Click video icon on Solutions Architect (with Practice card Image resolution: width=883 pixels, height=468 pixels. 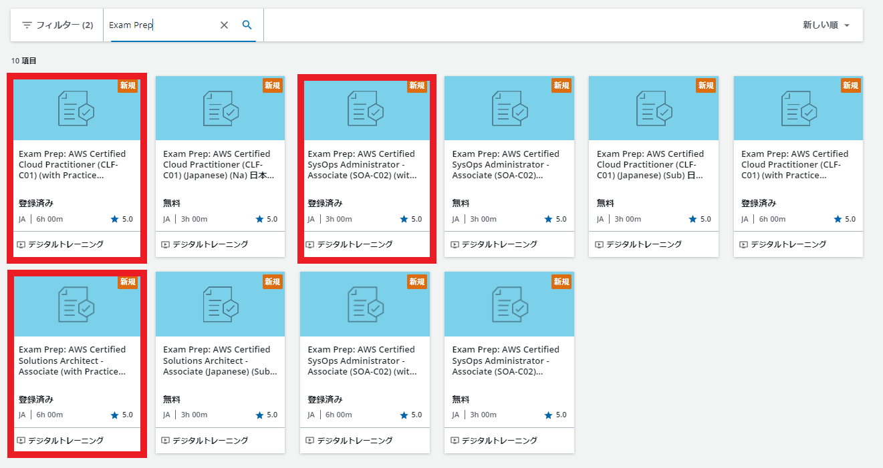point(21,441)
